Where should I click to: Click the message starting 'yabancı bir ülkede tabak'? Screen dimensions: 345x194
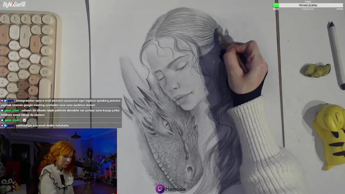click(60, 113)
